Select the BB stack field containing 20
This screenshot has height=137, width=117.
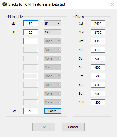pos(31,32)
